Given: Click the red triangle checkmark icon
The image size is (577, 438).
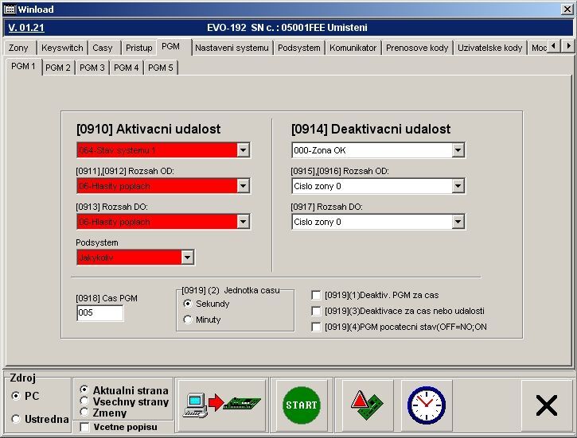Looking at the screenshot, I should pos(367,405).
